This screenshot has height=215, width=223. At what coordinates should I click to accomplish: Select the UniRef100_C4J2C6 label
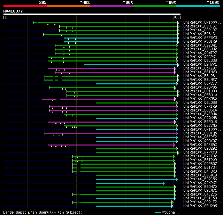[200, 195]
